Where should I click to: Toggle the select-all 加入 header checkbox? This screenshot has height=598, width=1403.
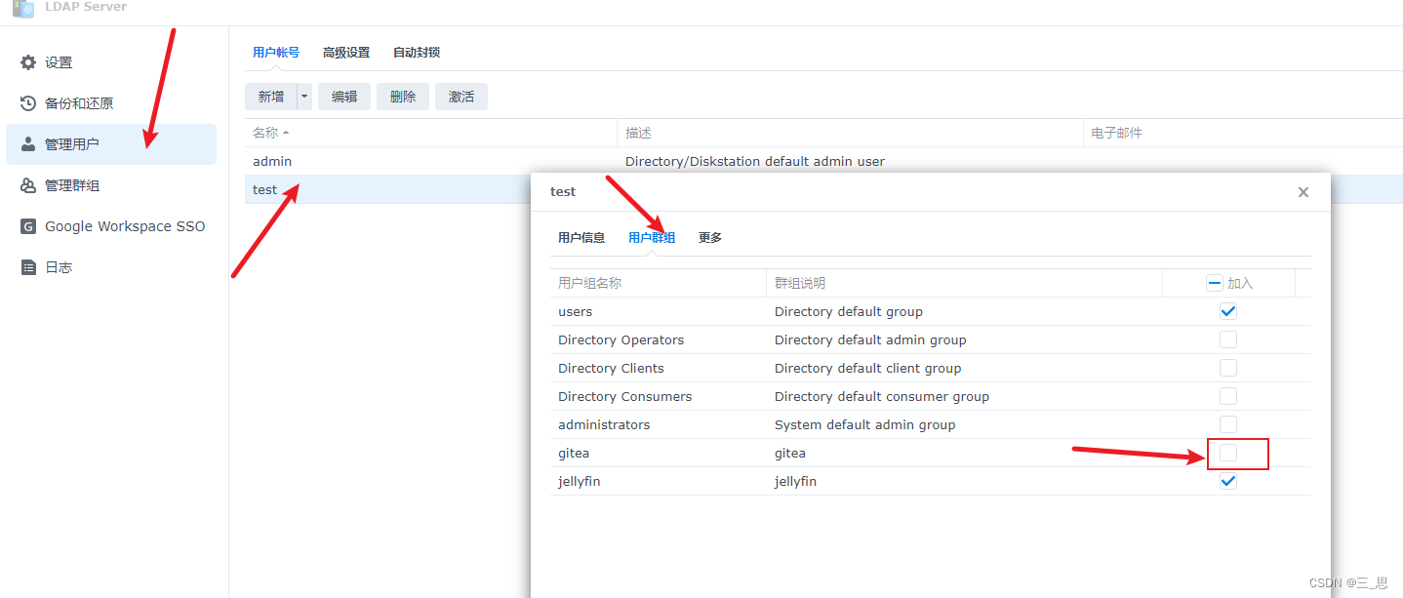pos(1215,283)
